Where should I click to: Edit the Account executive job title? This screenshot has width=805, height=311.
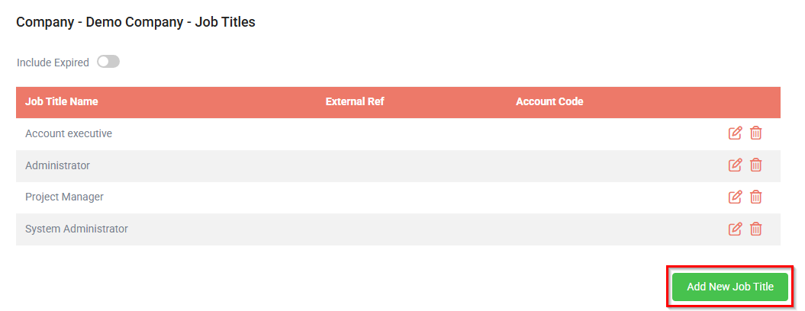pyautogui.click(x=735, y=133)
